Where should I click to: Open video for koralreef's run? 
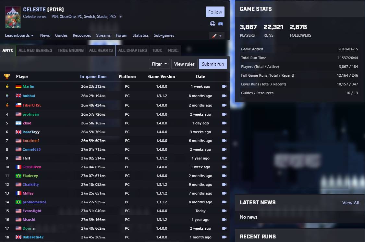click(224, 141)
